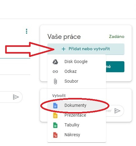The width and height of the screenshot is (136, 146).
Task: Expand the Přidat nebo vytvořit dropdown
Action: [x=86, y=49]
